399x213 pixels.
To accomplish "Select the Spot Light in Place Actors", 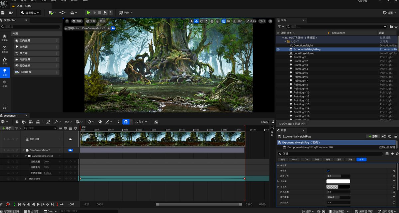I will [36, 53].
